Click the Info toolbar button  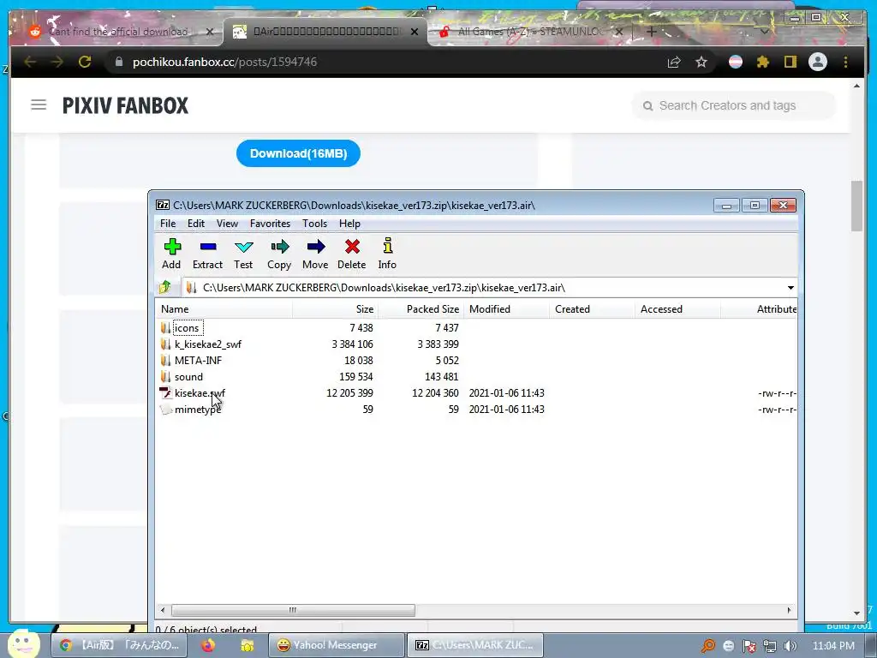pyautogui.click(x=387, y=254)
